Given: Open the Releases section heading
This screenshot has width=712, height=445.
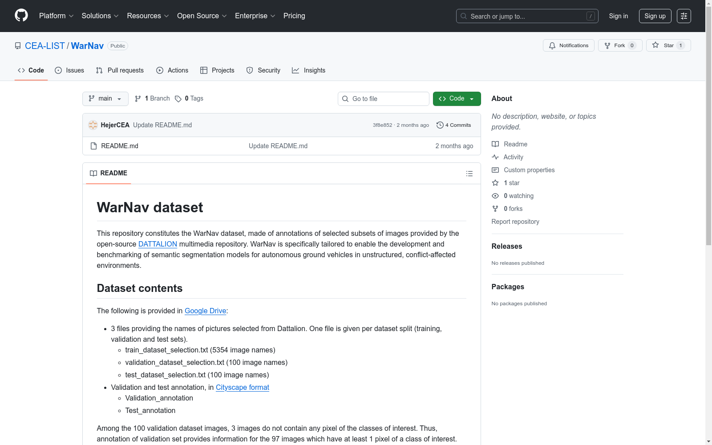Looking at the screenshot, I should (x=507, y=247).
